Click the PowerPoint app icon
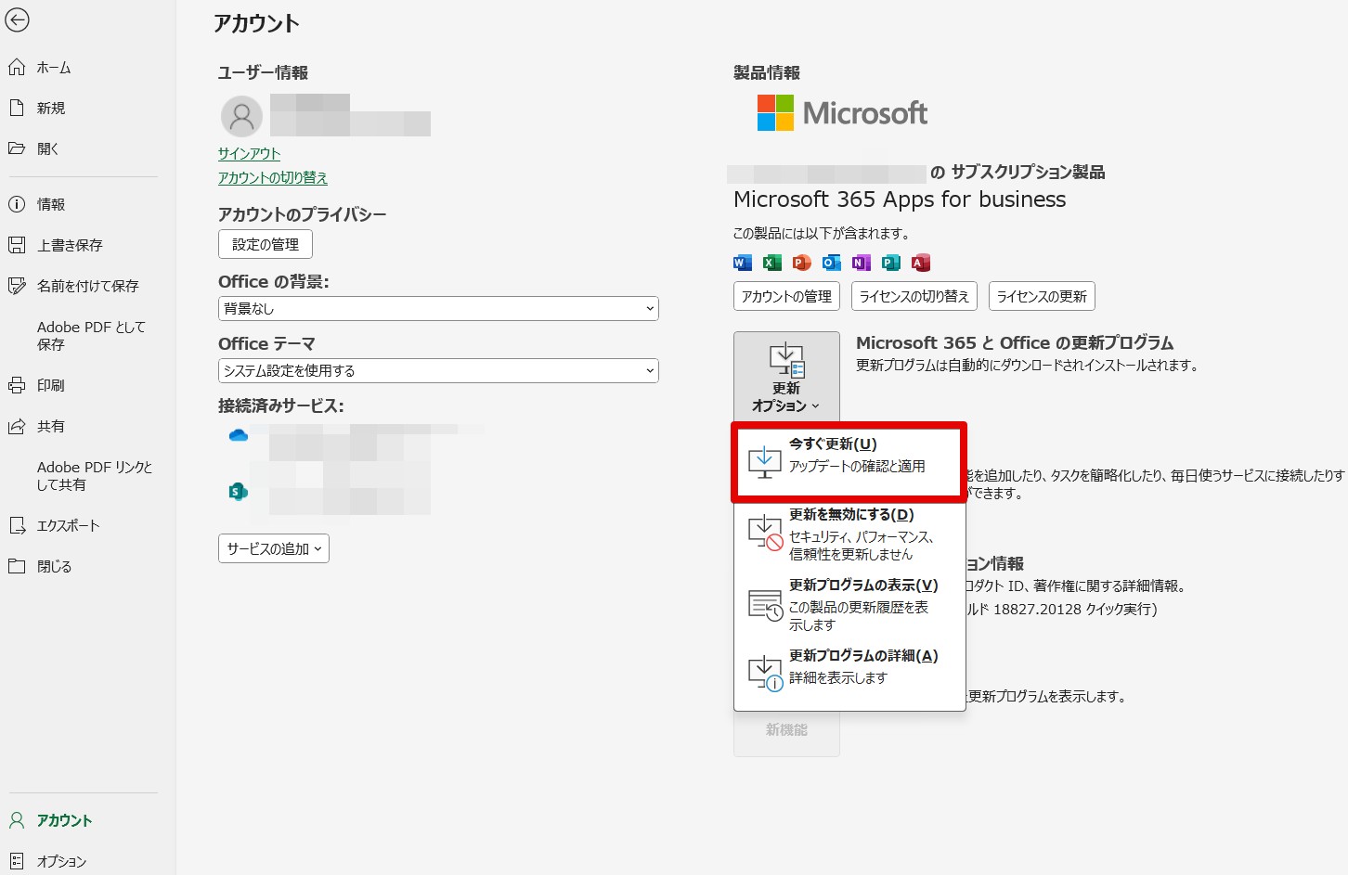The image size is (1348, 875). 801,263
